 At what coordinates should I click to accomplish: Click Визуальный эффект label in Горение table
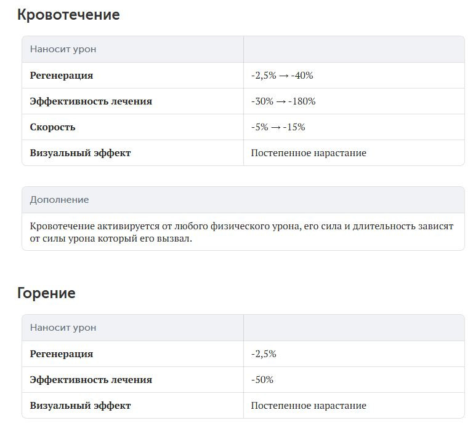tap(80, 406)
